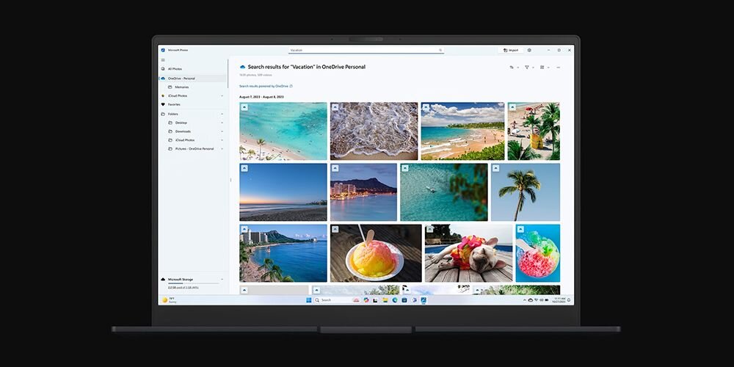Open the more options ellipsis menu
Image resolution: width=734 pixels, height=367 pixels.
coord(559,67)
